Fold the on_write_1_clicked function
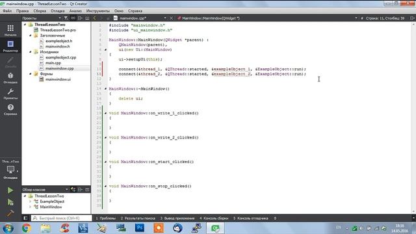Screen dimensions: 416x234 (x=105, y=113)
